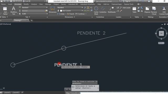168x94 pixels.
Task: Click the Open file icon in quick access toolbar
Action: pyautogui.click(x=5, y=1)
